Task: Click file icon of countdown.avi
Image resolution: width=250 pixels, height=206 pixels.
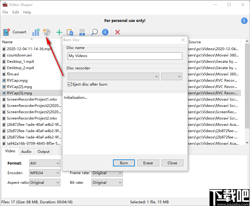Action: tap(4, 55)
